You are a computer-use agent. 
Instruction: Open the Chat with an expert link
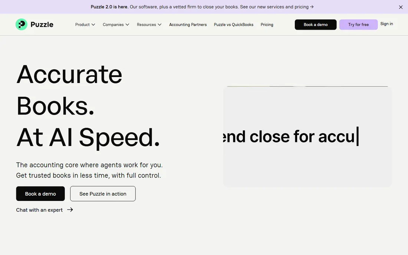45,210
